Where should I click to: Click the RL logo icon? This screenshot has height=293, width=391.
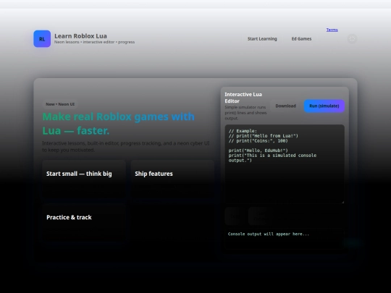pos(42,39)
